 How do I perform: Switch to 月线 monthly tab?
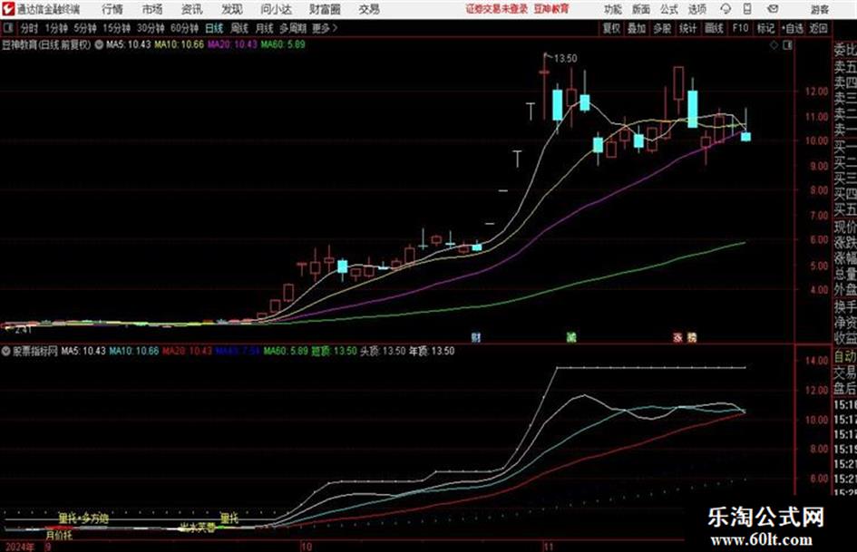(265, 28)
